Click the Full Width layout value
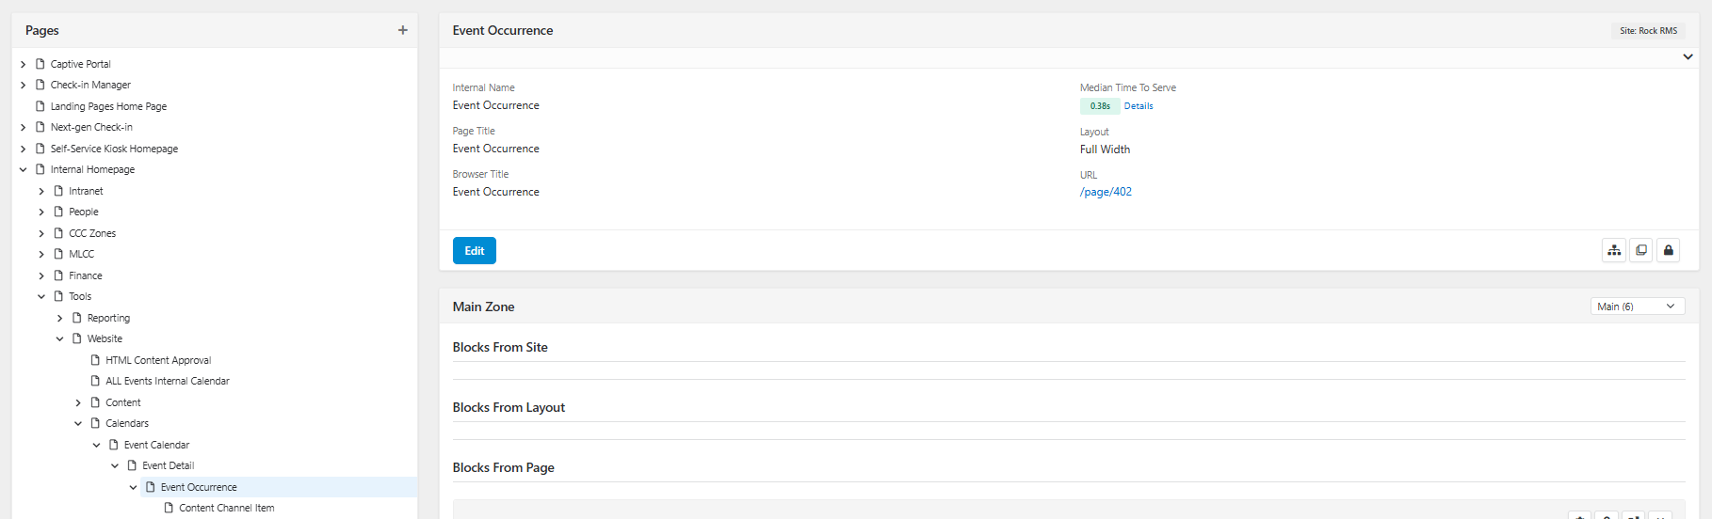This screenshot has height=519, width=1712. pyautogui.click(x=1106, y=149)
